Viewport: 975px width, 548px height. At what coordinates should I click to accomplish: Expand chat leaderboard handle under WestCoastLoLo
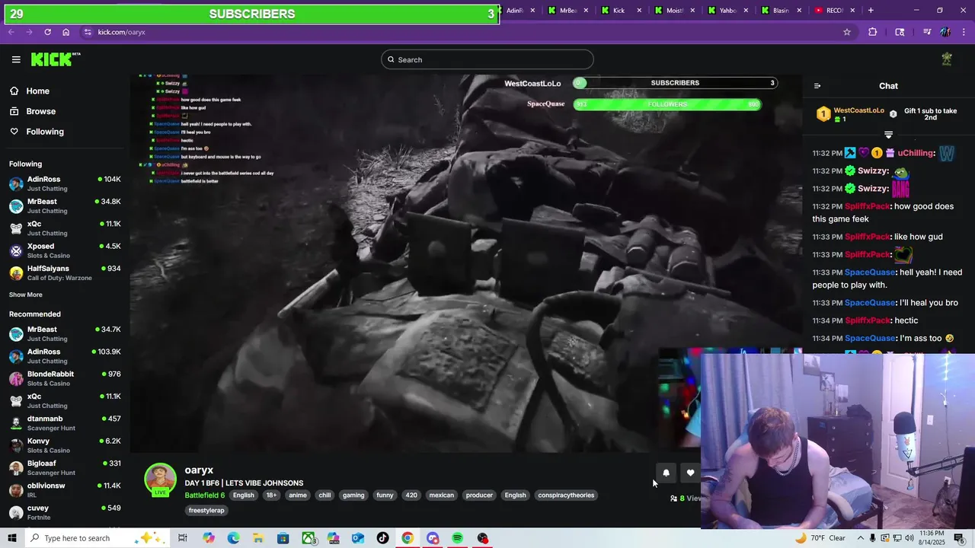click(x=888, y=135)
